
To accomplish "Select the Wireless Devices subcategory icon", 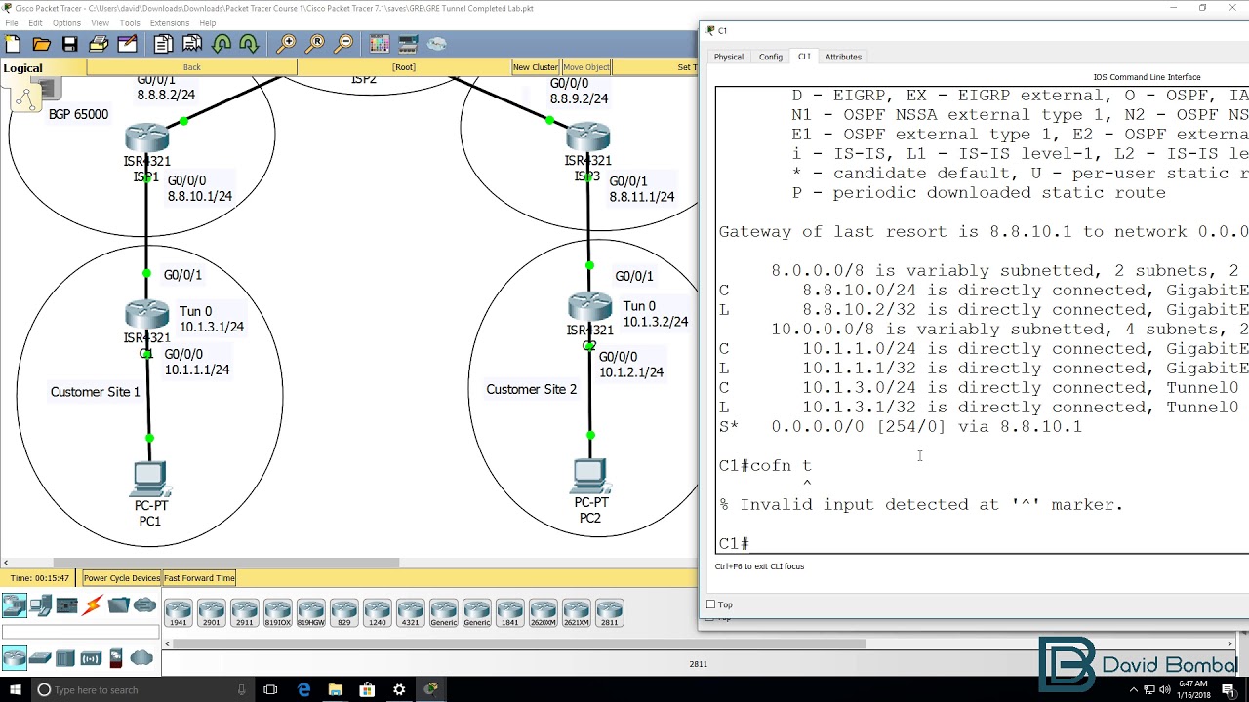I will click(x=91, y=658).
